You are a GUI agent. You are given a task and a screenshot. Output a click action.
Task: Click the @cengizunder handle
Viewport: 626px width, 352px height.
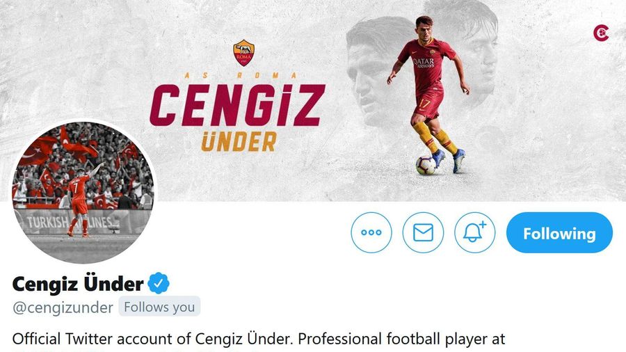(x=63, y=307)
